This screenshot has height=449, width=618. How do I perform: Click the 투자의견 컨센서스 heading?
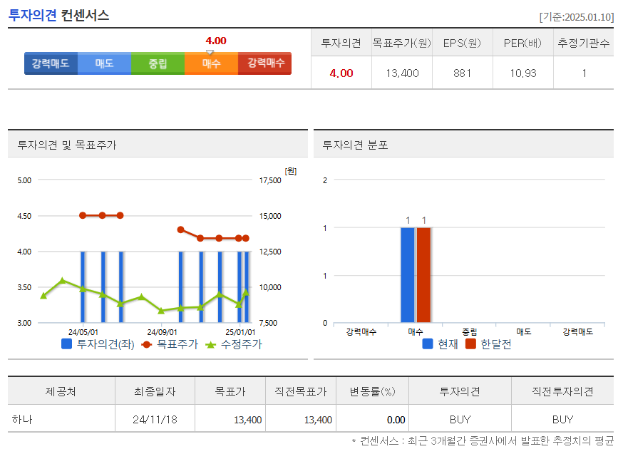click(58, 16)
